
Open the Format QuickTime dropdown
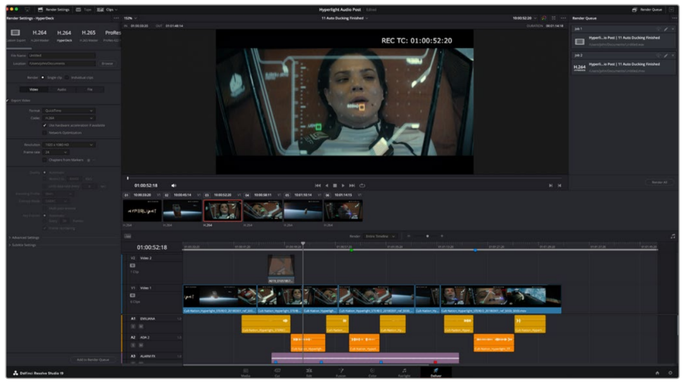pyautogui.click(x=68, y=110)
